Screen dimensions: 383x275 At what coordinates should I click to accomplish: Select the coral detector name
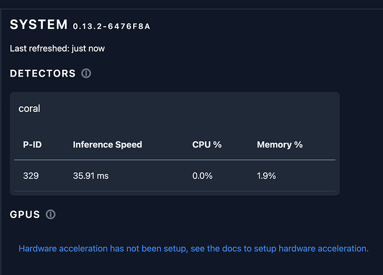coord(29,108)
